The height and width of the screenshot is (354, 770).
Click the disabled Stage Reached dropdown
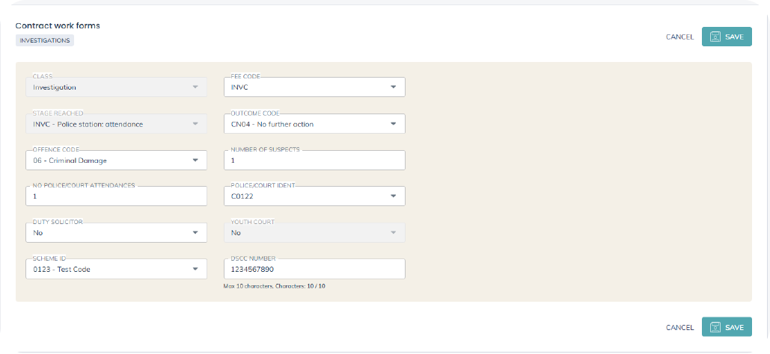click(x=116, y=124)
